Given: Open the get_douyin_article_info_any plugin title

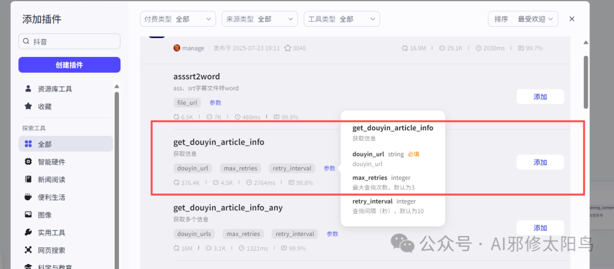Looking at the screenshot, I should [228, 208].
